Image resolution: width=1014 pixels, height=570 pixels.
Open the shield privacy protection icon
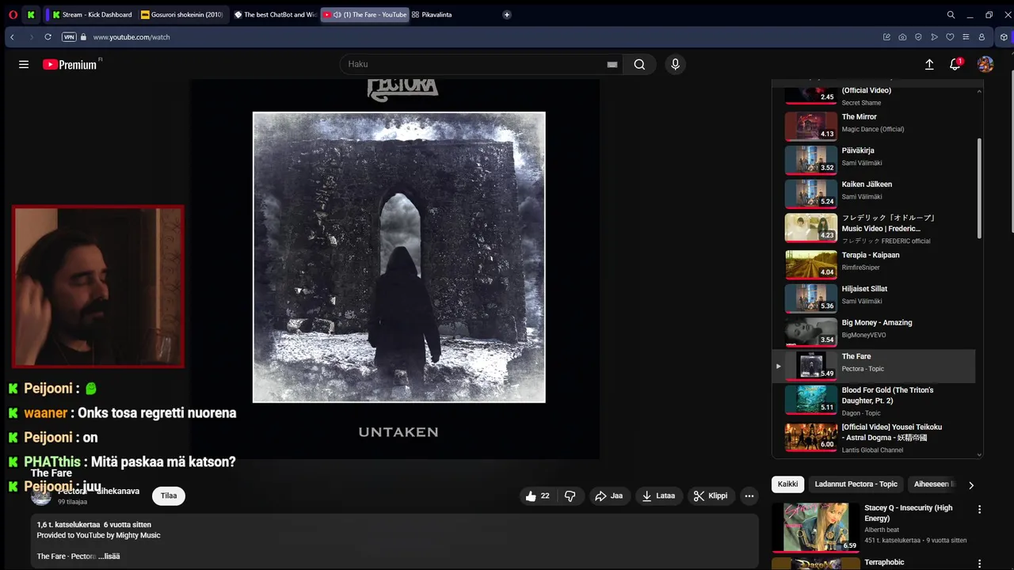(x=918, y=37)
